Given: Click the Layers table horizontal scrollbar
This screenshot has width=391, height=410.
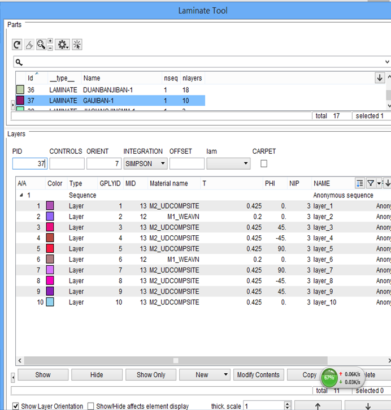Looking at the screenshot, I should click(x=176, y=361).
